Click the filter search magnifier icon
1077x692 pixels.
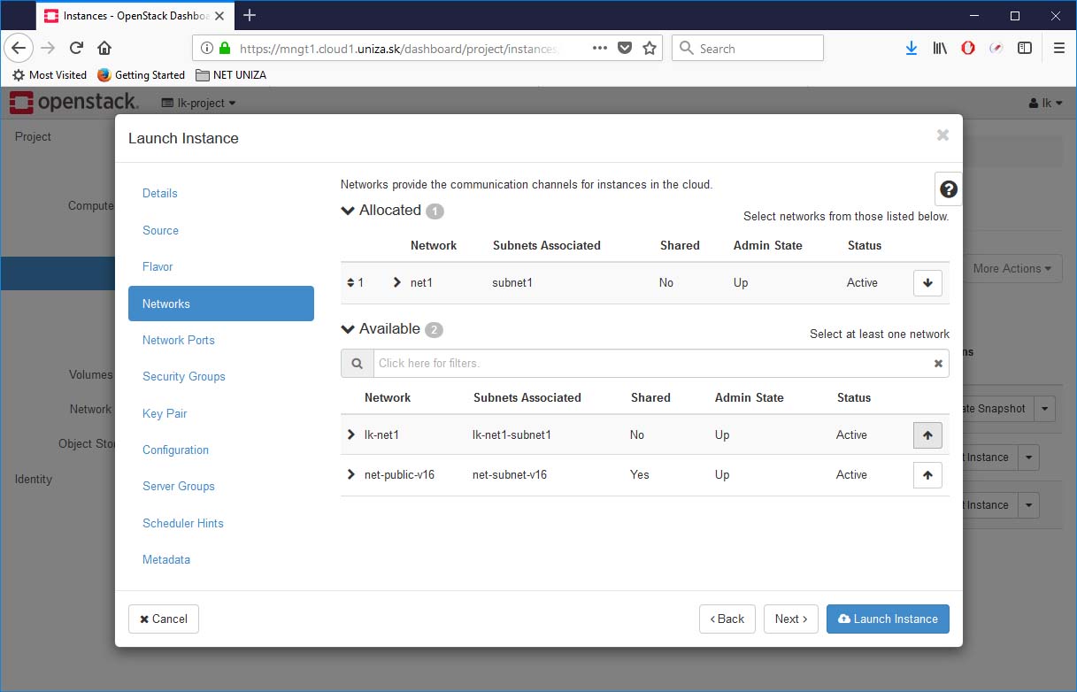(358, 364)
